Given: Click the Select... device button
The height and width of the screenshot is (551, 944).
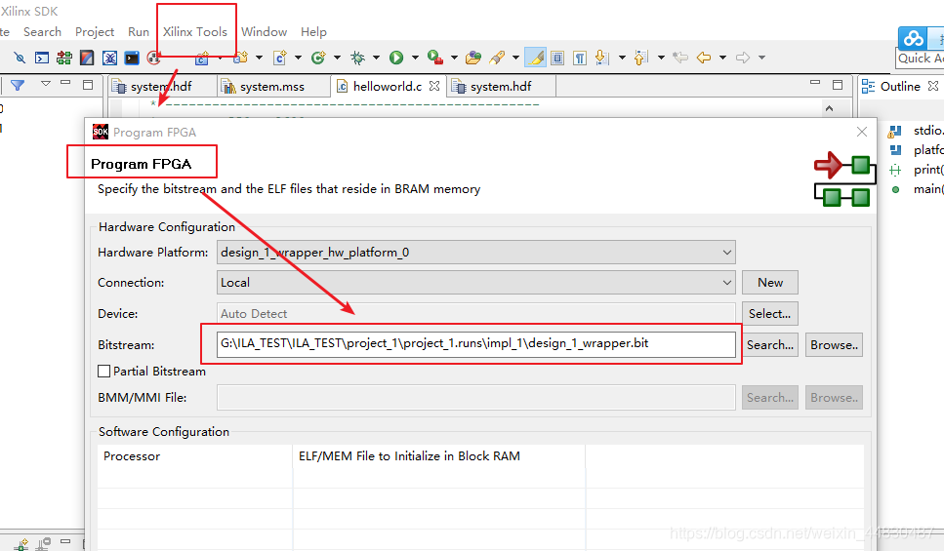Looking at the screenshot, I should tap(770, 313).
